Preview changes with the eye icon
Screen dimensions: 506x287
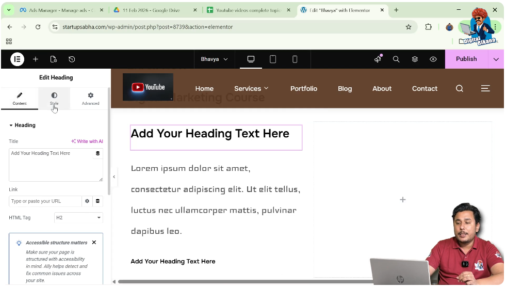pos(433,59)
